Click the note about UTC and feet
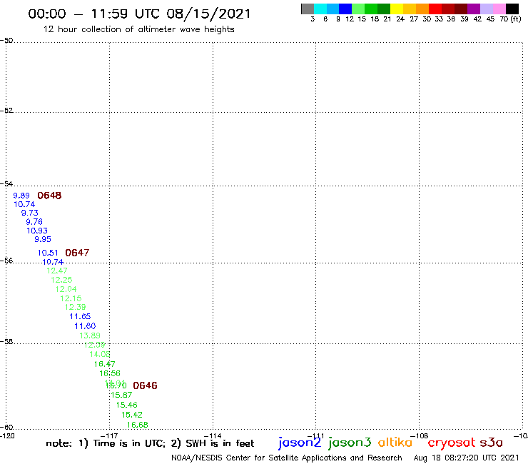 click(150, 443)
